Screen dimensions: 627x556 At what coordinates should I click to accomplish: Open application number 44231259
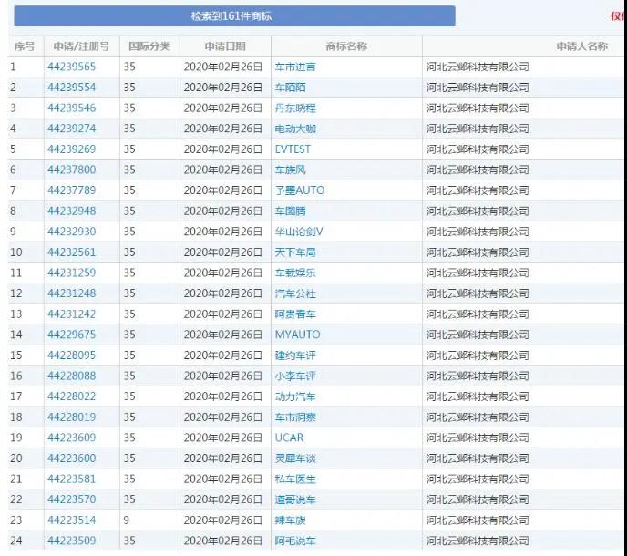coord(72,273)
